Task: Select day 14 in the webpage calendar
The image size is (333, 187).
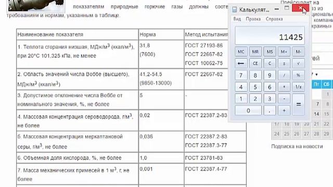Action: 316,114
